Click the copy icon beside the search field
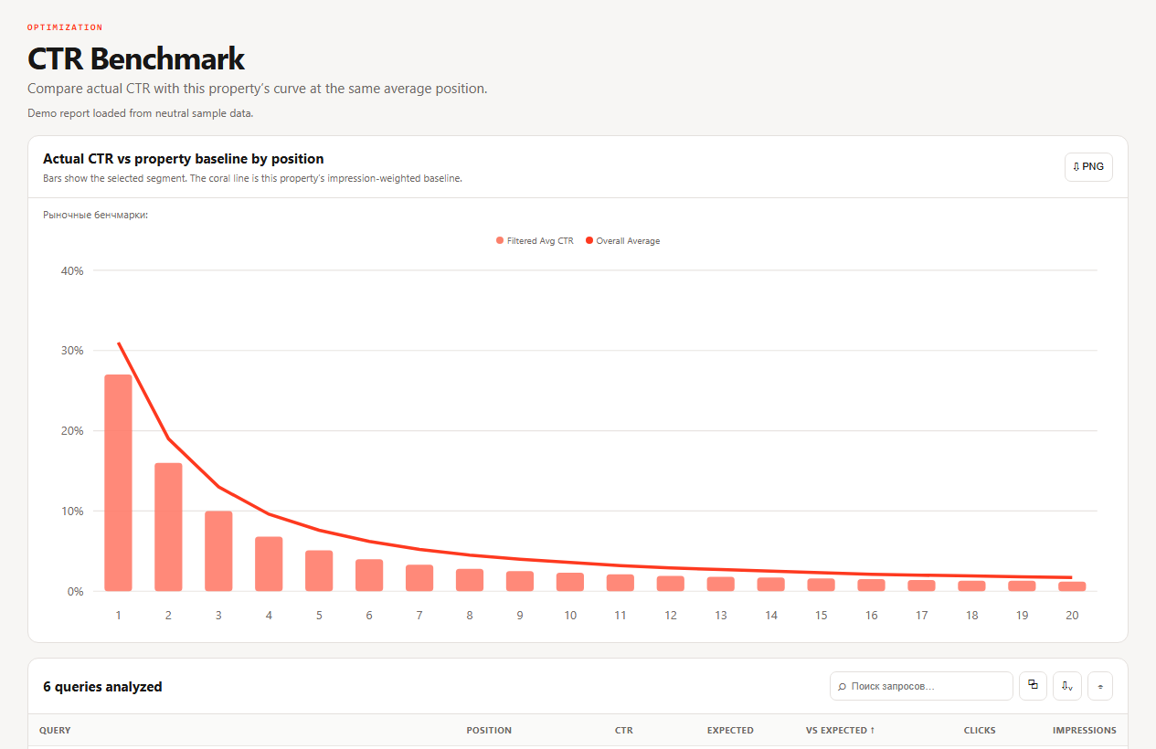 coord(1033,686)
